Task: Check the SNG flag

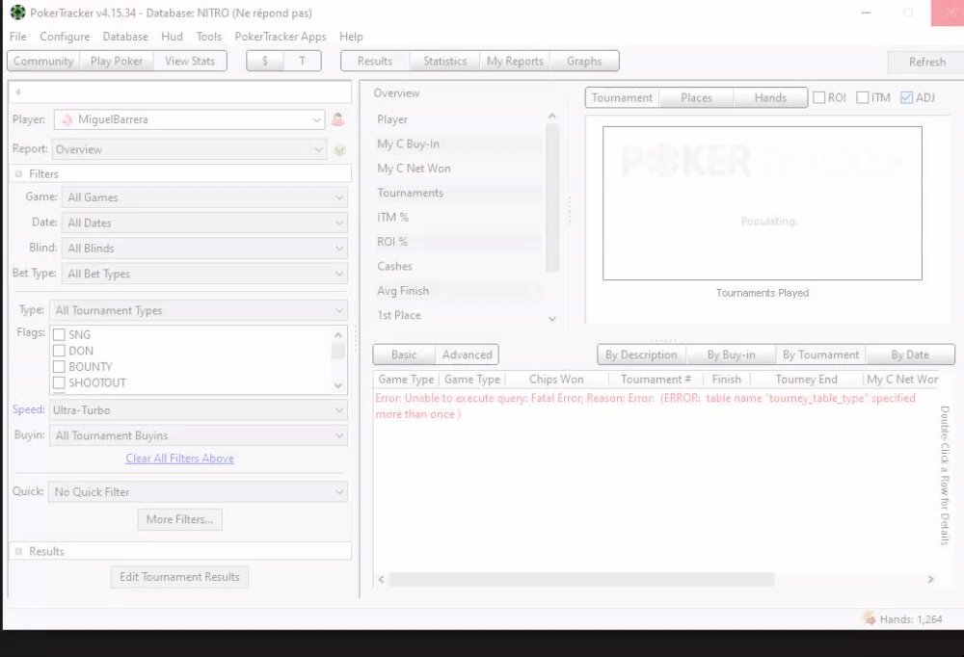Action: pyautogui.click(x=59, y=335)
